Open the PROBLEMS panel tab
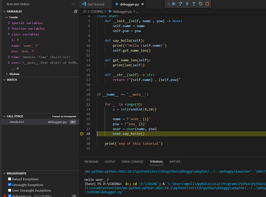266x197 pixels. click(91, 162)
